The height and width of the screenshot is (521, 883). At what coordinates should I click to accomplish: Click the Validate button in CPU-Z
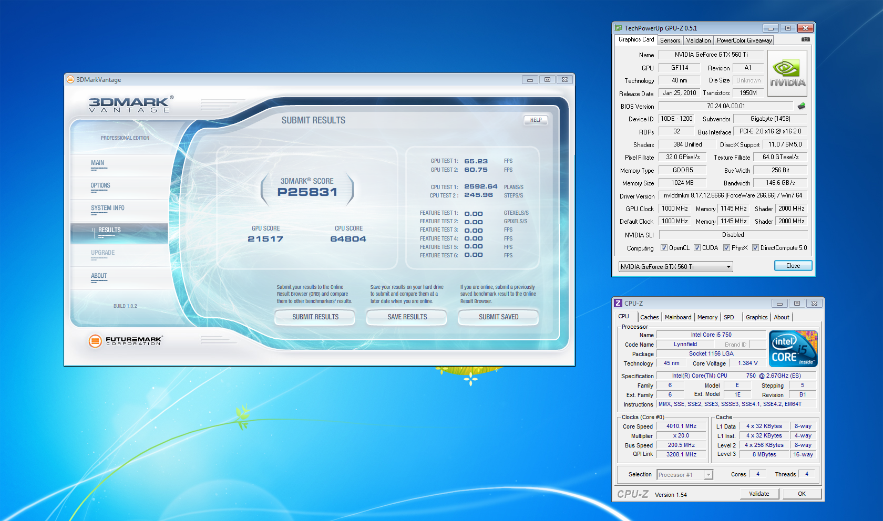click(x=759, y=494)
